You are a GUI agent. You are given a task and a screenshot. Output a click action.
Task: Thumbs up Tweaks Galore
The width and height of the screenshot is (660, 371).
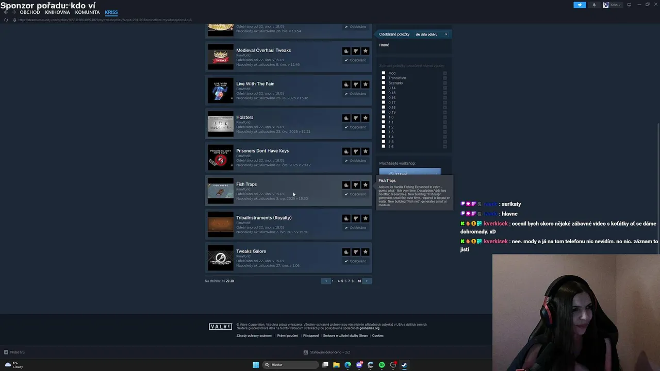click(346, 252)
